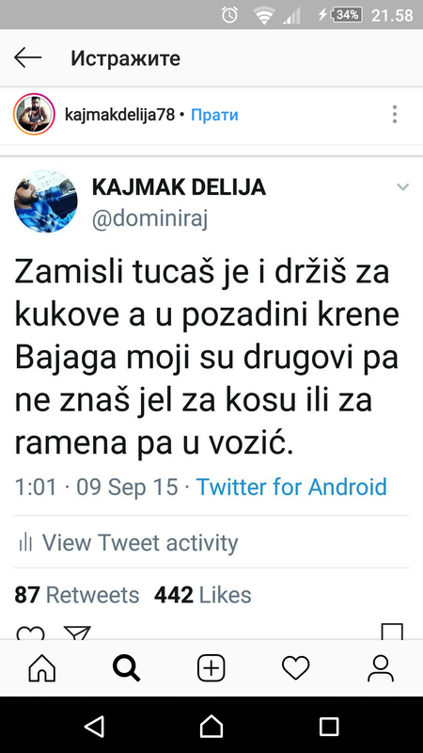Viewport: 423px width, 753px height.
Task: Open View Tweet activity
Action: coord(128,543)
